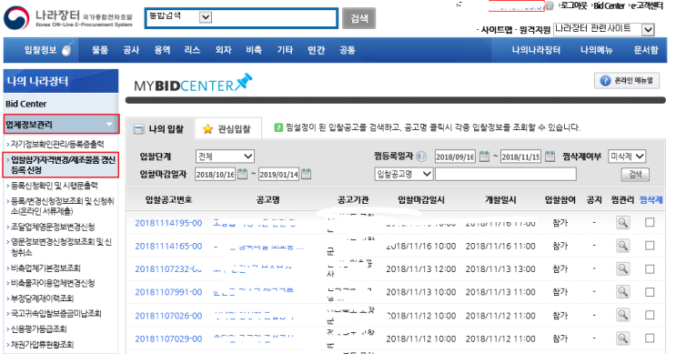Click the 온라인 매뉴얼 button

(x=627, y=81)
